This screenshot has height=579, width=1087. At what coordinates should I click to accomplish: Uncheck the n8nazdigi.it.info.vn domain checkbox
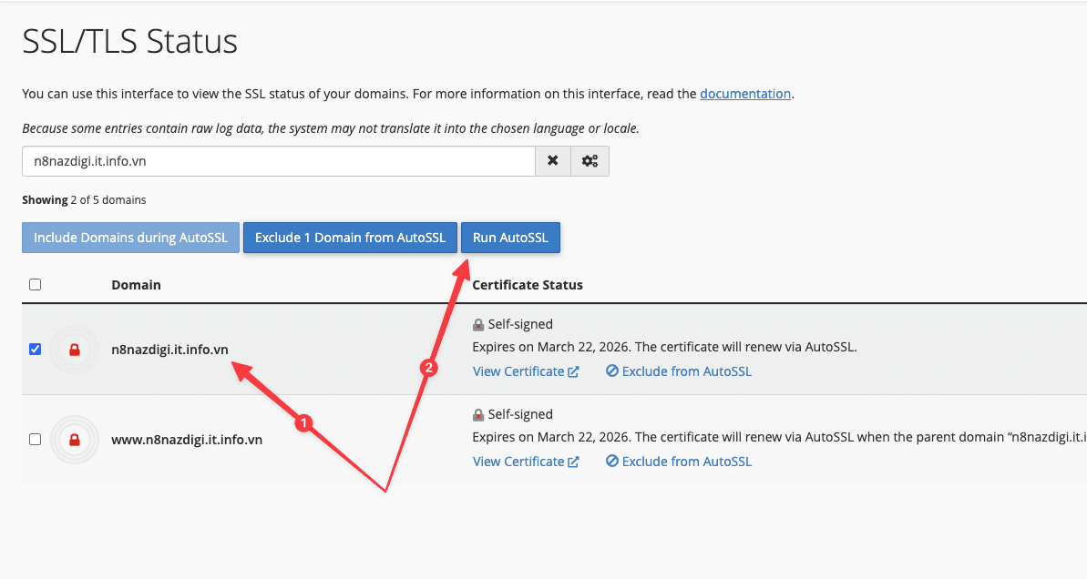(x=35, y=349)
